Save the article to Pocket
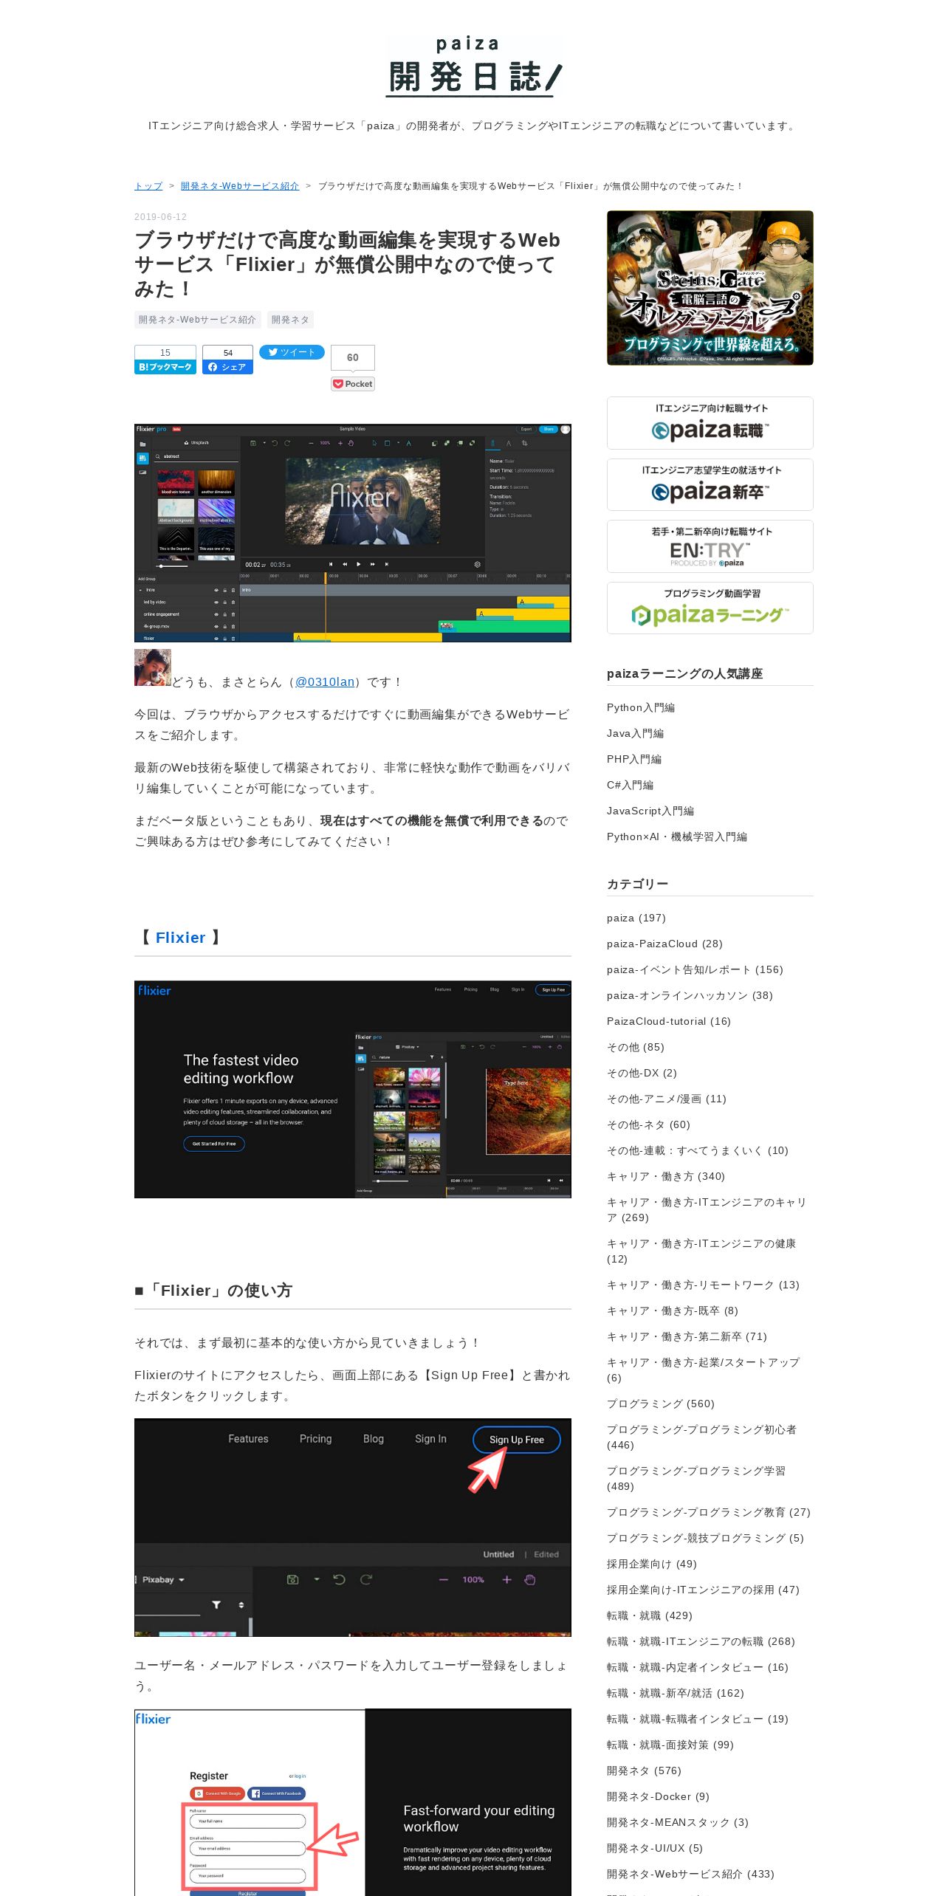The height and width of the screenshot is (1896, 948). click(353, 384)
